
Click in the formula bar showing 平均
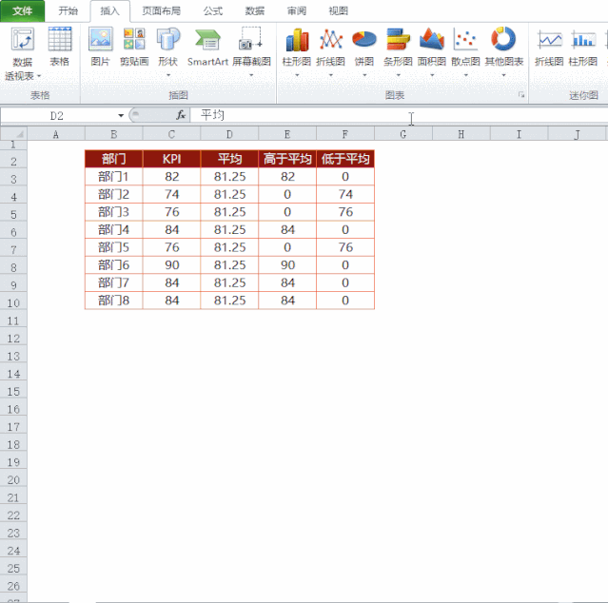click(x=304, y=115)
